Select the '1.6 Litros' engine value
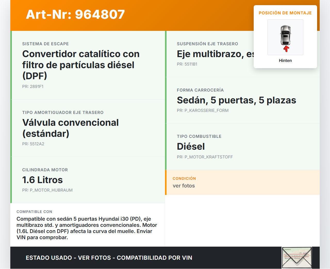The width and height of the screenshot is (330, 269). (x=43, y=180)
